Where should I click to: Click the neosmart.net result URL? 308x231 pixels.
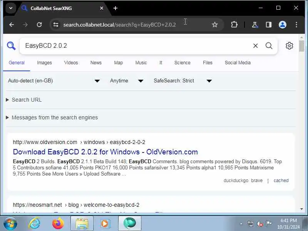76,205
